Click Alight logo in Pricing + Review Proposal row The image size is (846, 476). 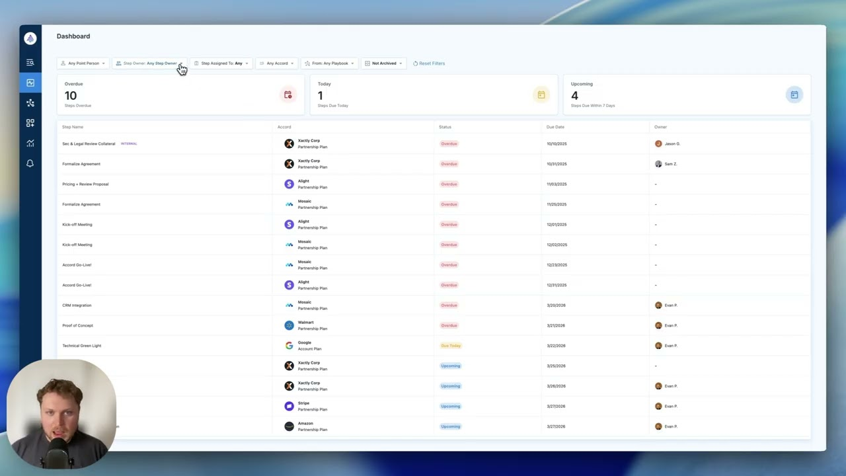[x=289, y=184]
